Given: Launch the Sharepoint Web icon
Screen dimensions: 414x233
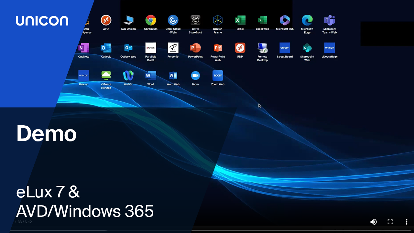Looking at the screenshot, I should pyautogui.click(x=307, y=48).
